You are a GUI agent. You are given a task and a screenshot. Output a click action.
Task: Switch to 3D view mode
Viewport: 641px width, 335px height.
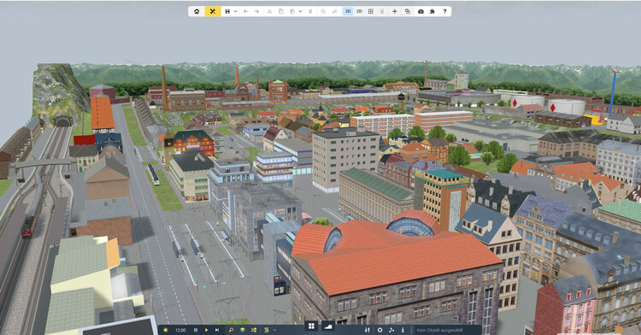click(348, 11)
